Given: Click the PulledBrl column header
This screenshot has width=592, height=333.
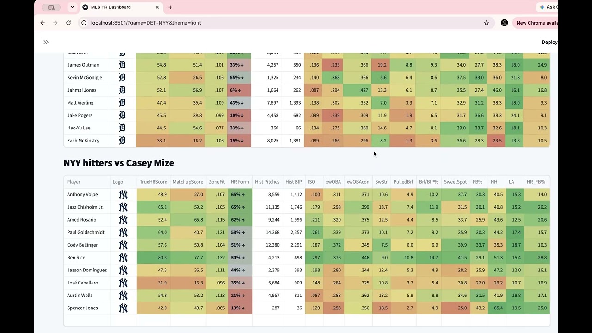Looking at the screenshot, I should coord(403,182).
